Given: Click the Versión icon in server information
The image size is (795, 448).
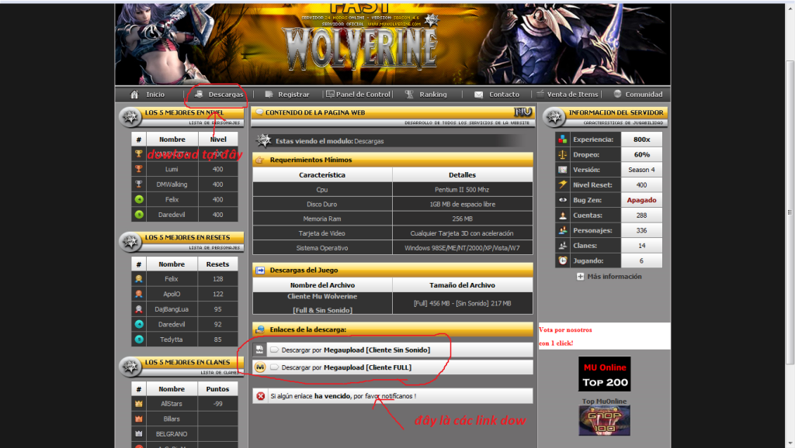Looking at the screenshot, I should point(563,170).
